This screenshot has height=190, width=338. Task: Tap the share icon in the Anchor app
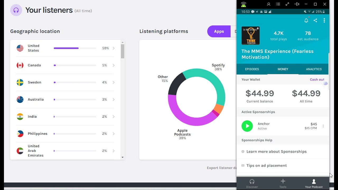[x=315, y=20]
